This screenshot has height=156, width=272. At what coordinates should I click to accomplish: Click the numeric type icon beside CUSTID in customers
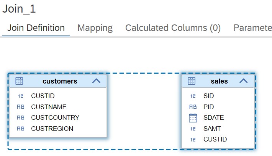[x=21, y=96]
